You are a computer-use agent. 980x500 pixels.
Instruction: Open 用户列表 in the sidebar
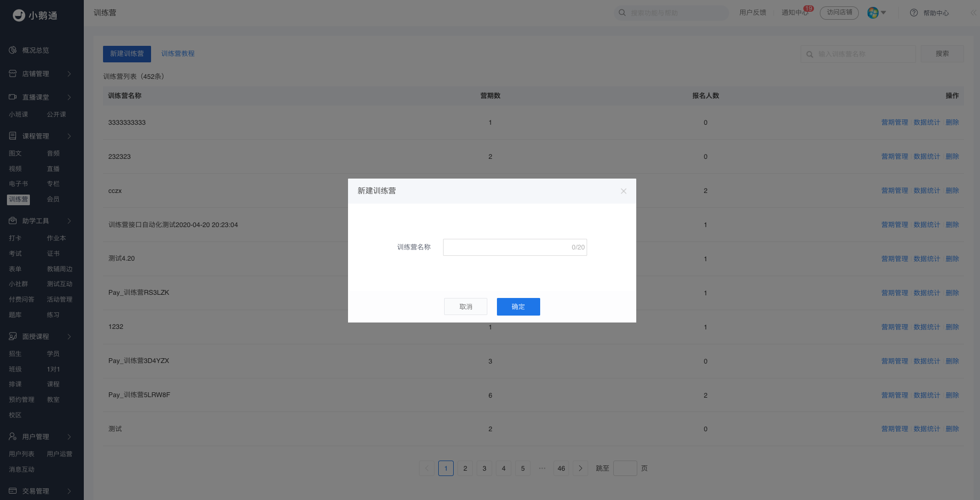point(21,454)
